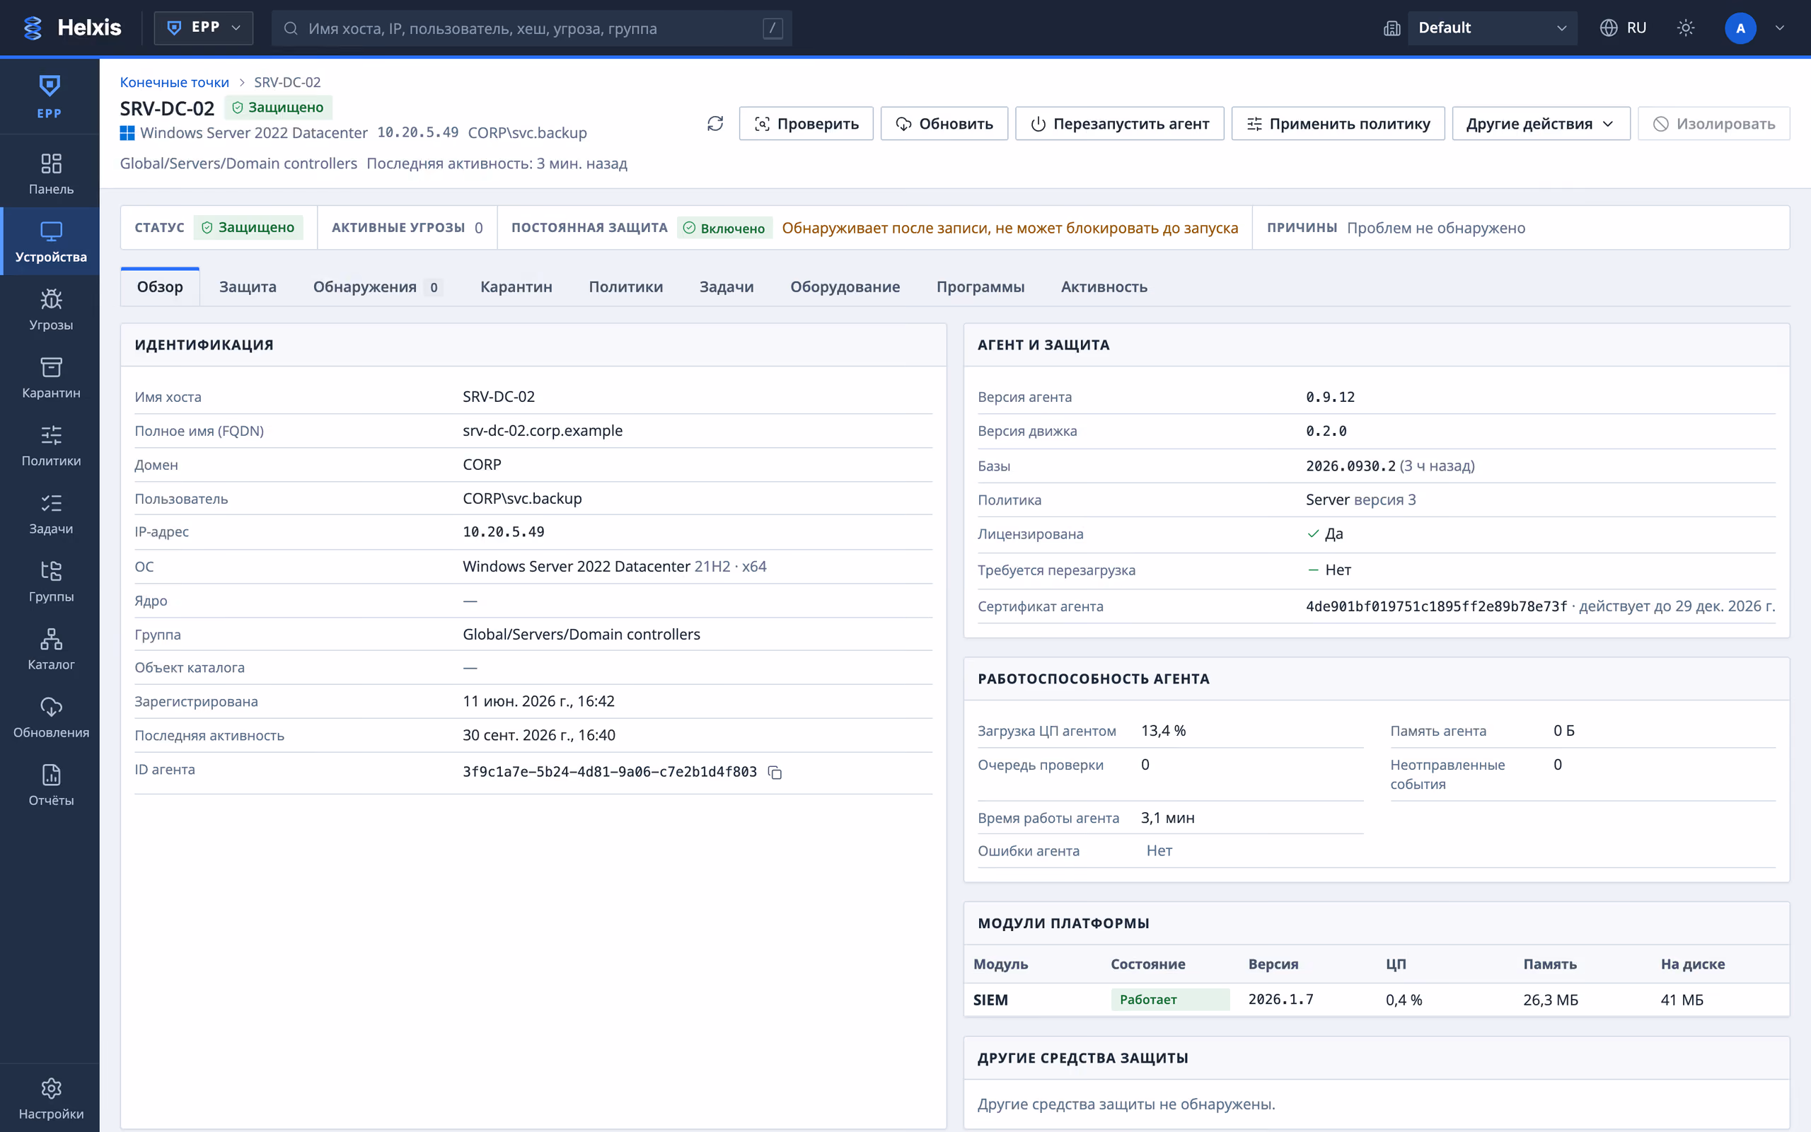Open the tab-bar Задачи tab

(x=727, y=287)
